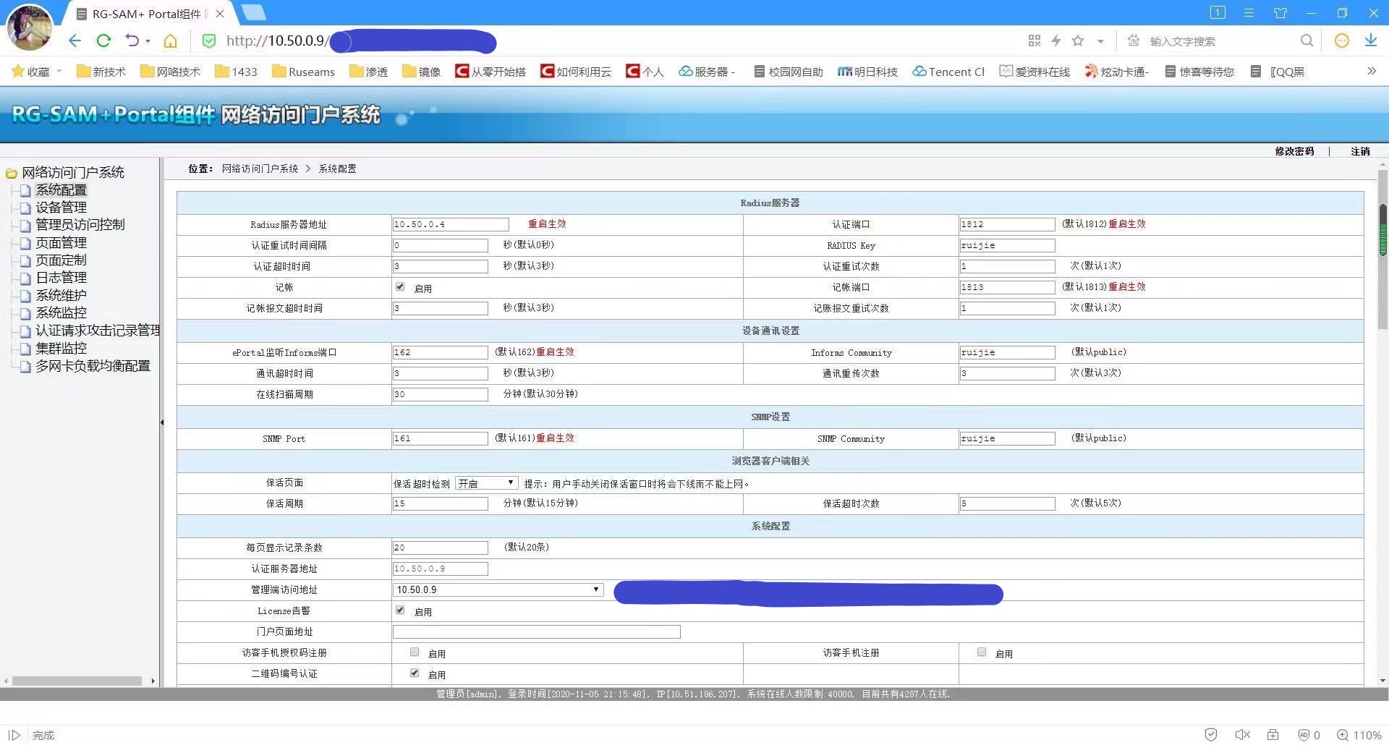The height and width of the screenshot is (745, 1389).
Task: Open the 保活超时检测 开启 dropdown
Action: [486, 483]
